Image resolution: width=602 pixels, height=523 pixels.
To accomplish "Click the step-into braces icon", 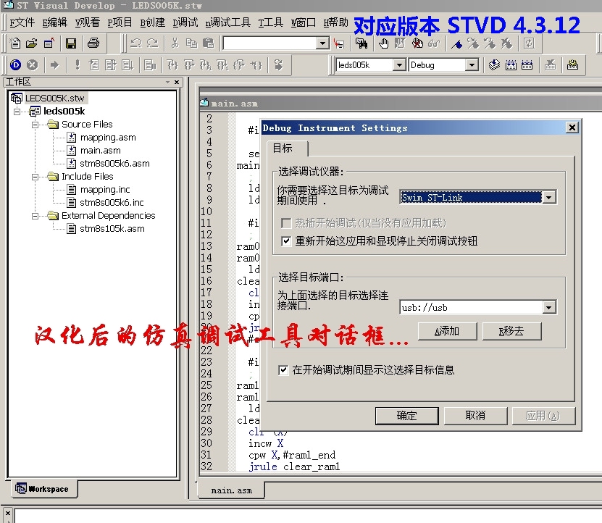I will (x=172, y=65).
